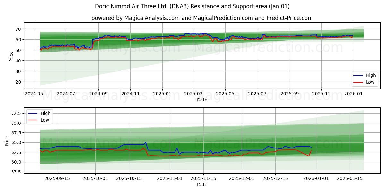Click the 2025-12-15 tick label
This screenshot has height=192, width=385.
(275, 179)
